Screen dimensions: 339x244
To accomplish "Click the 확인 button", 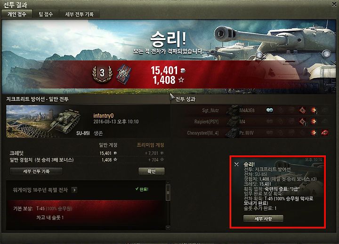I will pos(151,171).
